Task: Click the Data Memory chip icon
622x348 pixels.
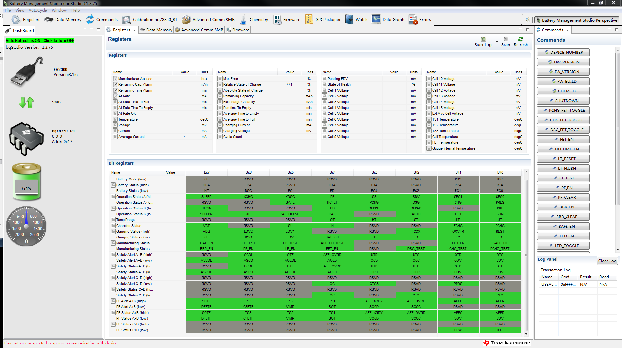Action: (49, 20)
